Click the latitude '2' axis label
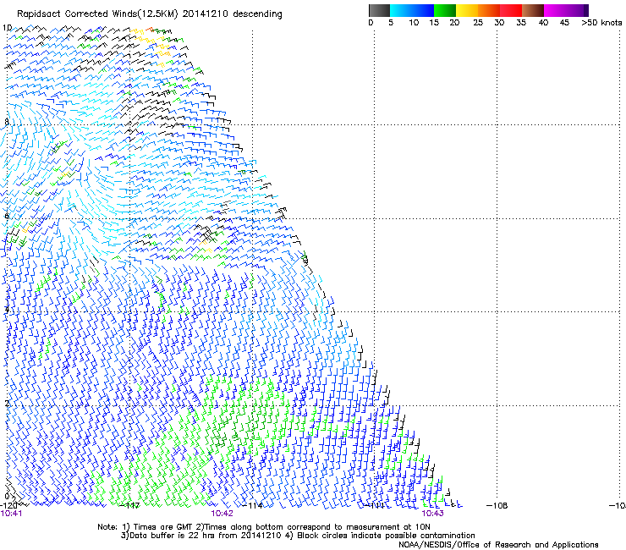The image size is (626, 550). pos(7,403)
